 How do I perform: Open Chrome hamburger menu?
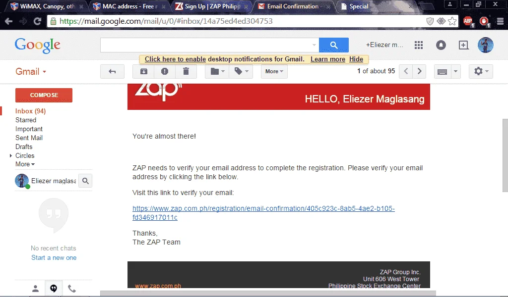(500, 21)
